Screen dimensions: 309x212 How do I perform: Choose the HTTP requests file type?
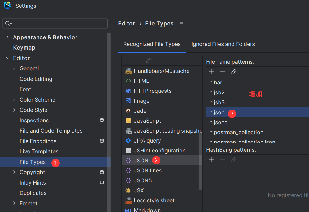152,91
